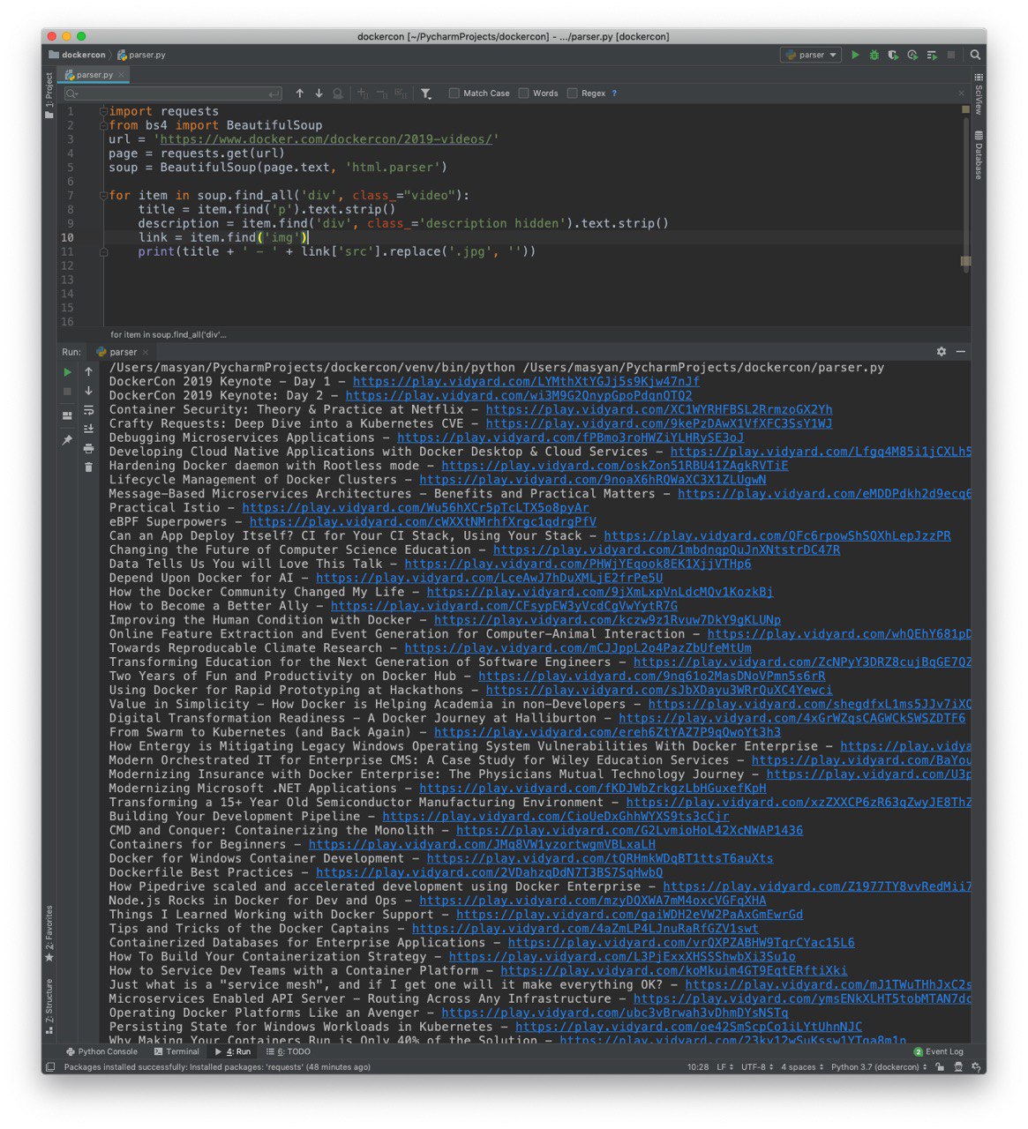Open Python Console tool window
The image size is (1028, 1129).
coord(101,1051)
